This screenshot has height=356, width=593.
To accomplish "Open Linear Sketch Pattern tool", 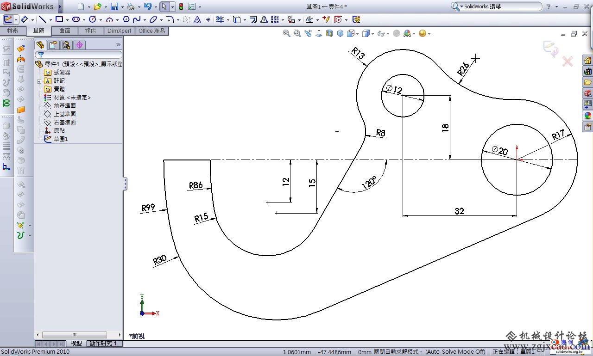I will [x=275, y=19].
